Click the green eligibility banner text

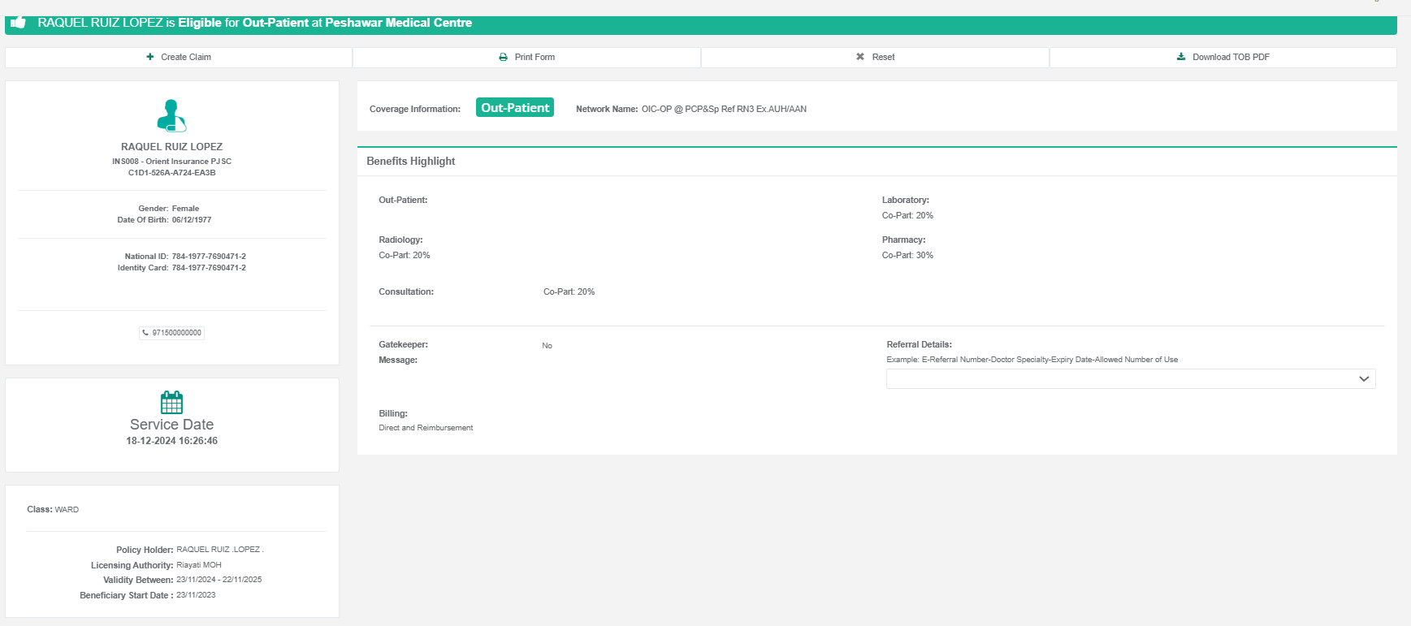[254, 23]
